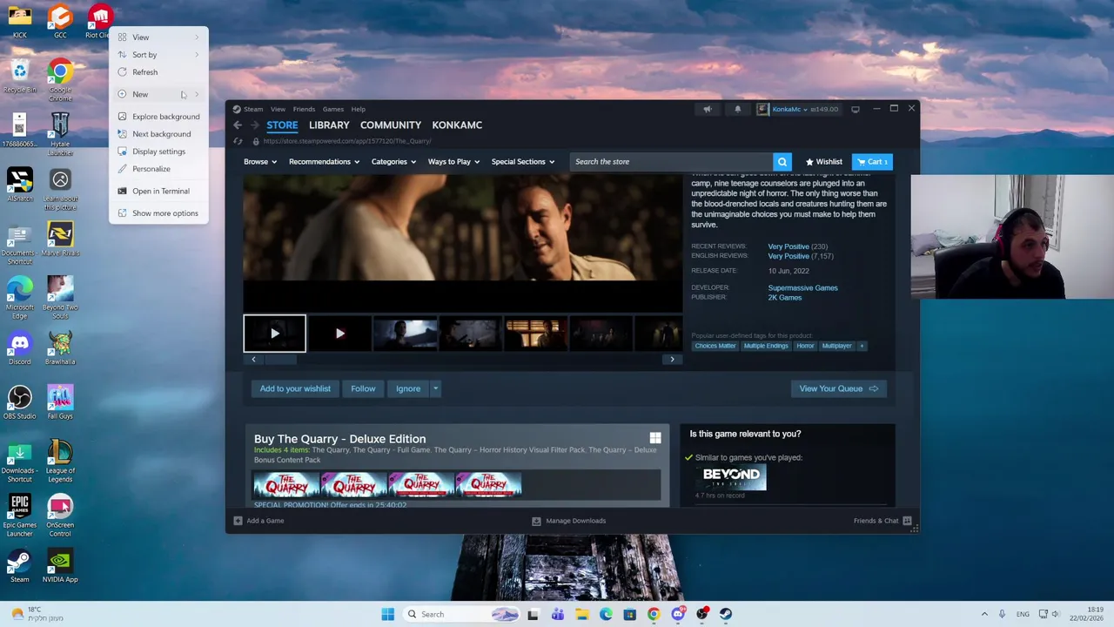Open 2K Games publisher link
The height and width of the screenshot is (627, 1114).
(785, 298)
